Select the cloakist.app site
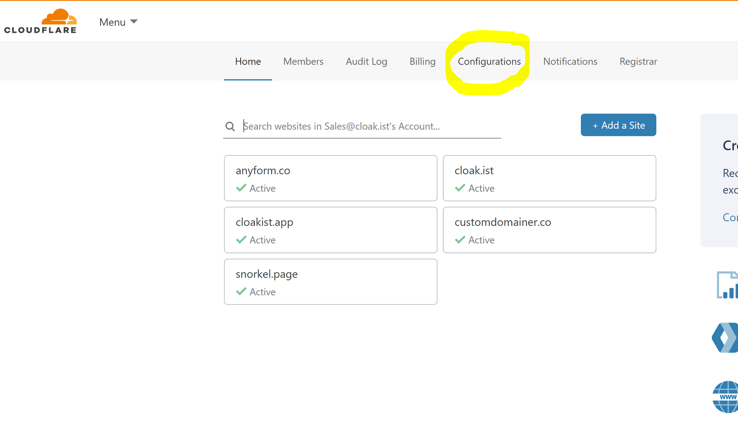The width and height of the screenshot is (738, 437). click(x=330, y=230)
